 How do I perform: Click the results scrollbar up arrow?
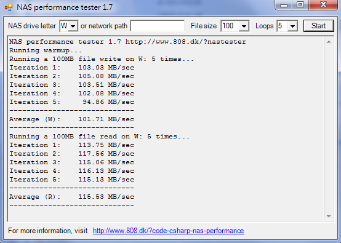tap(329, 42)
